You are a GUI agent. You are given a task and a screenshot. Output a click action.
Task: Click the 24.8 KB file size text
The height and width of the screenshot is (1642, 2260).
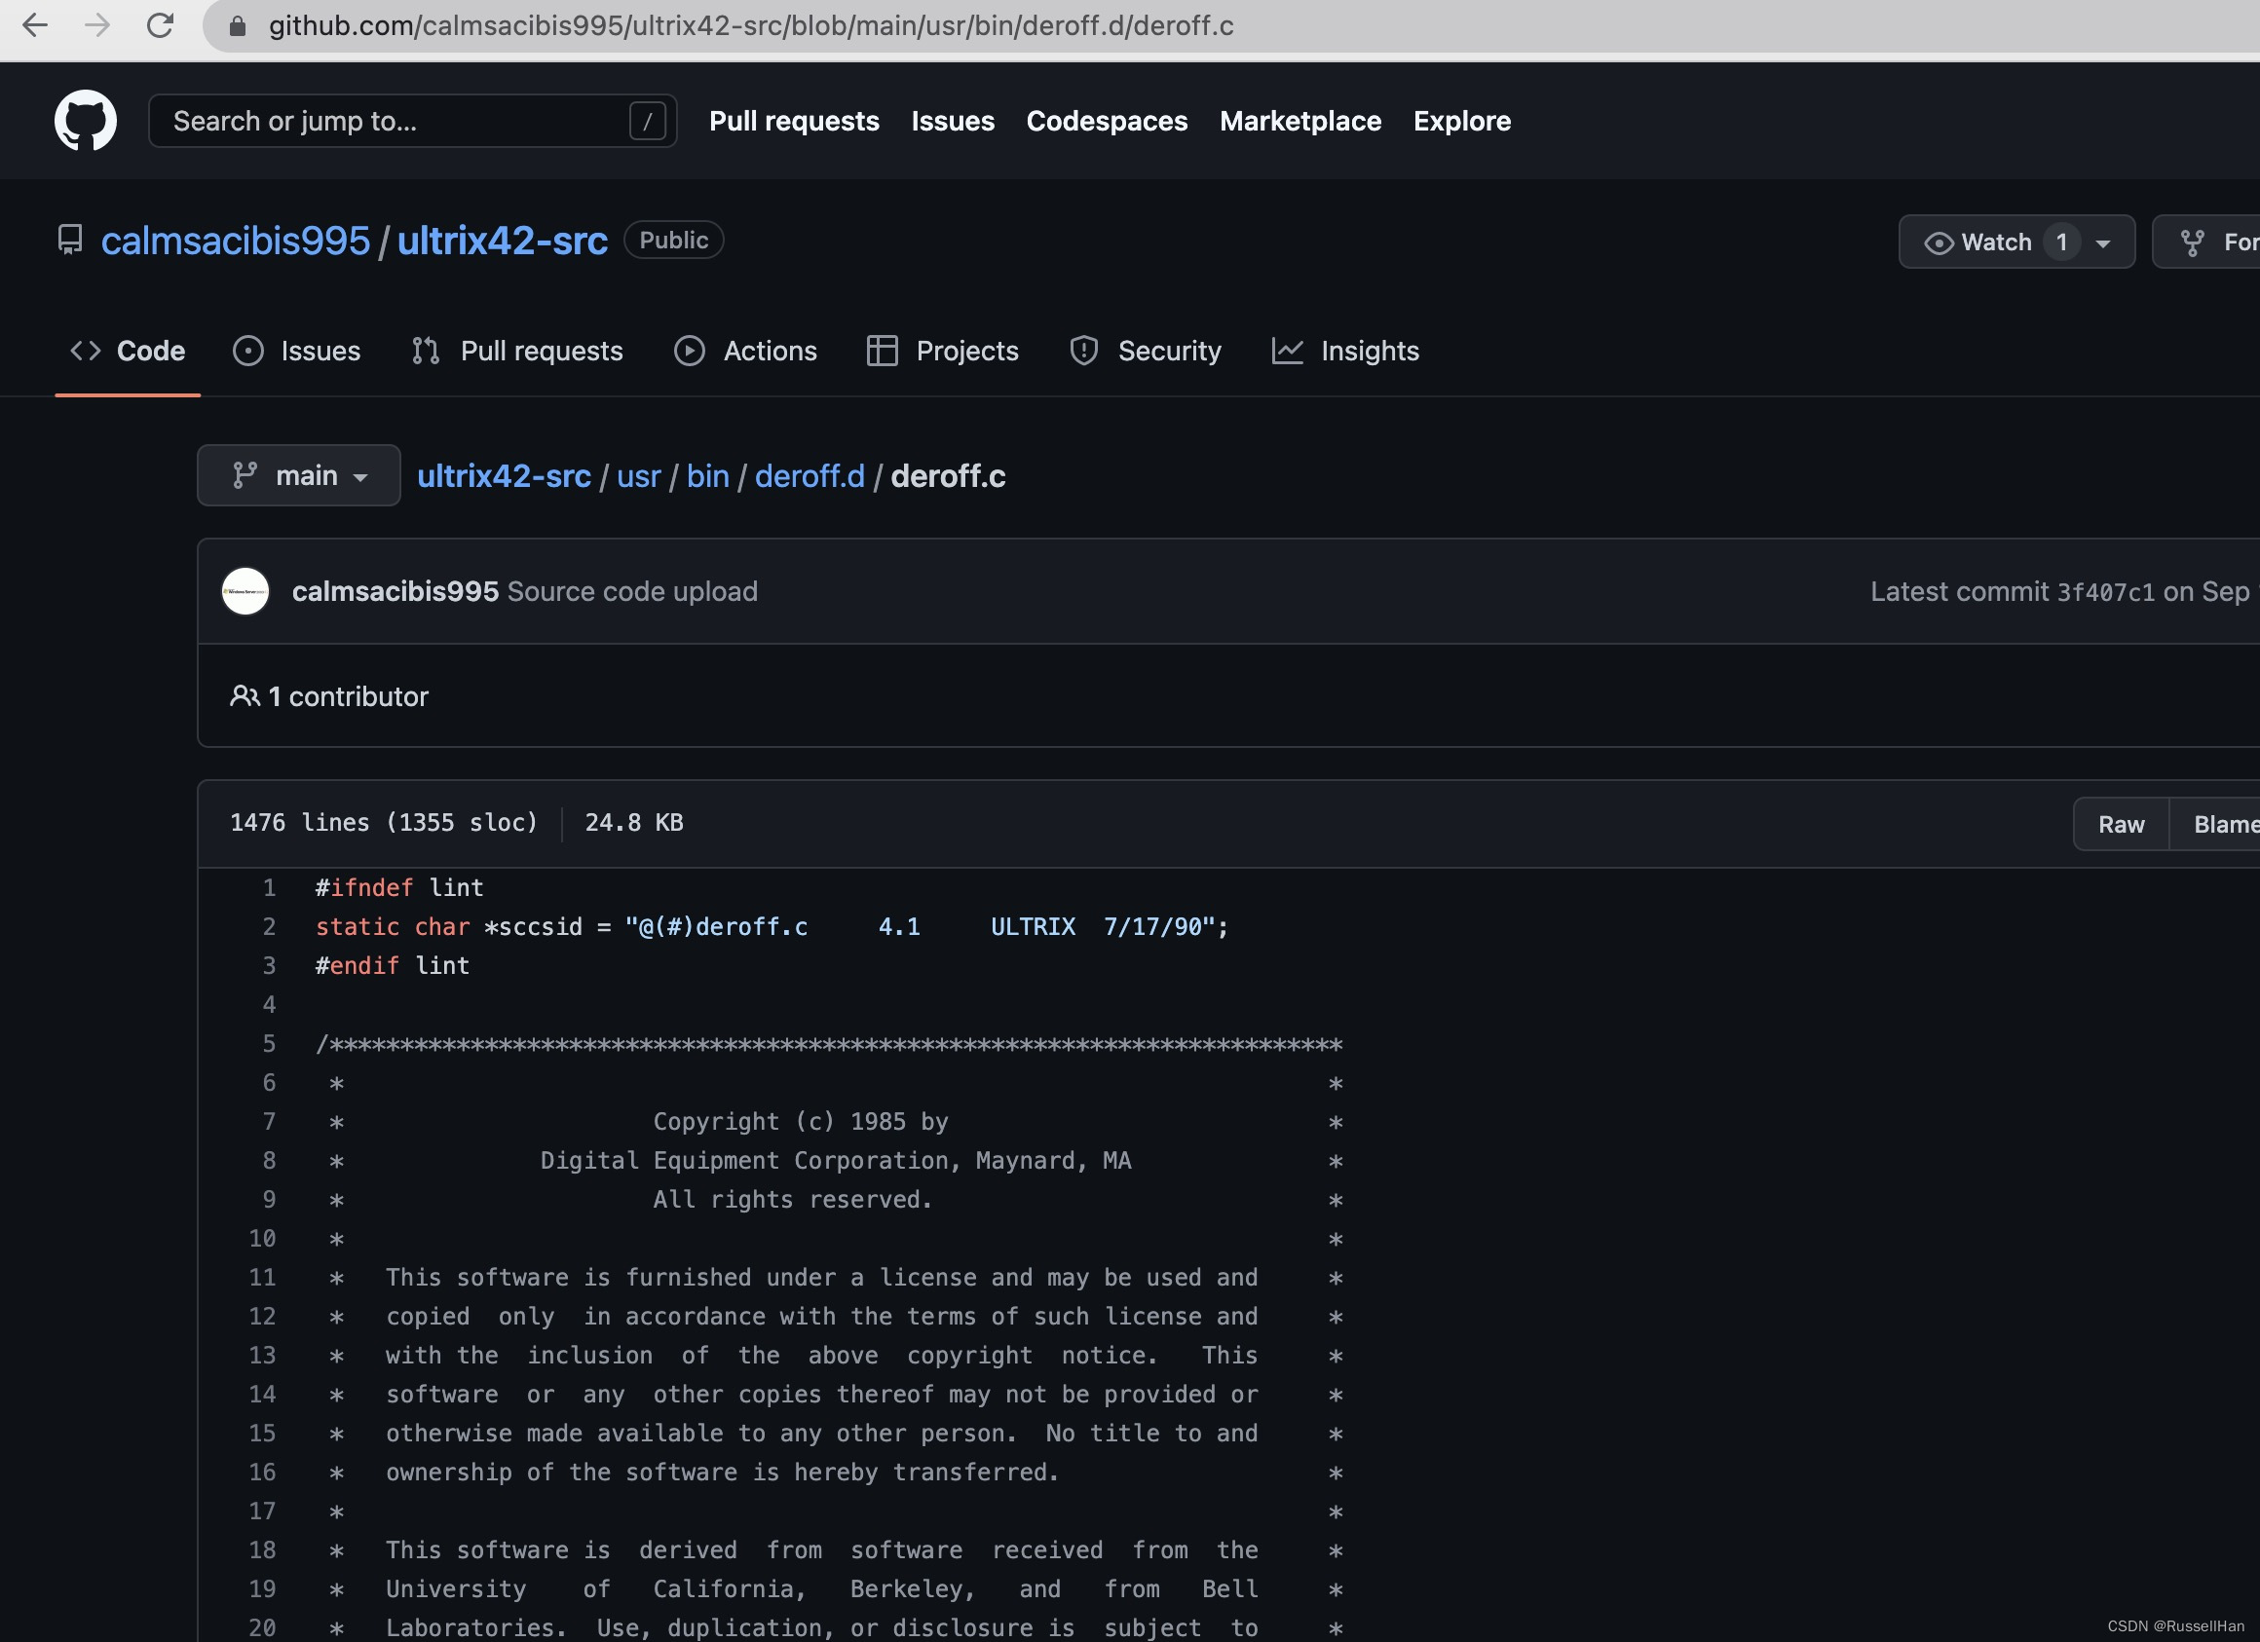click(634, 823)
